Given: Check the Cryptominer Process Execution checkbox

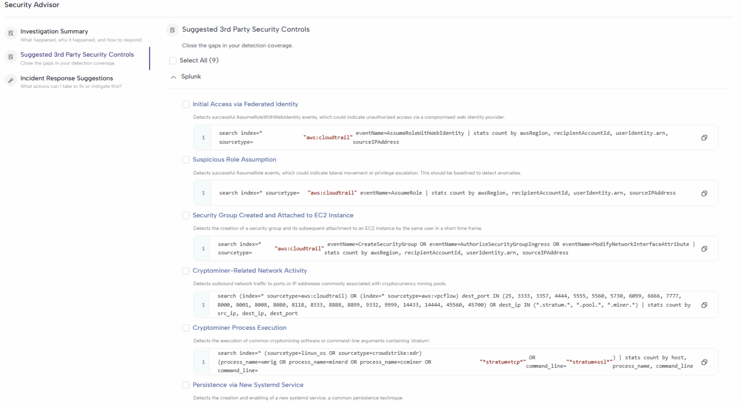Looking at the screenshot, I should 185,328.
